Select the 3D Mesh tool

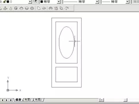[44, 8]
